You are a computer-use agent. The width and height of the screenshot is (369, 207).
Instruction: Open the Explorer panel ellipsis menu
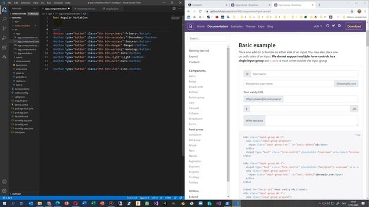(x=35, y=9)
